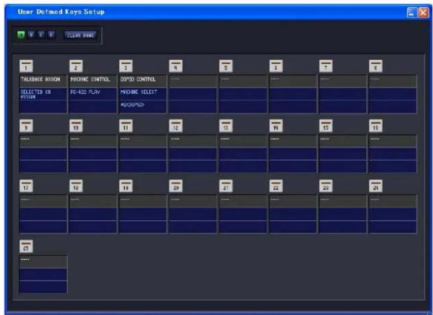Select the key 6 button icon

276,66
